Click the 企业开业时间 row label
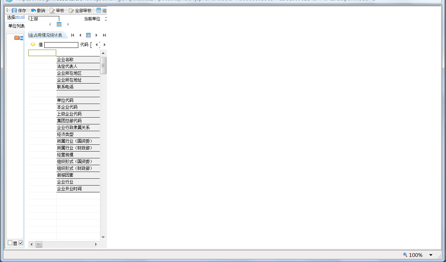This screenshot has width=446, height=262. (x=78, y=189)
